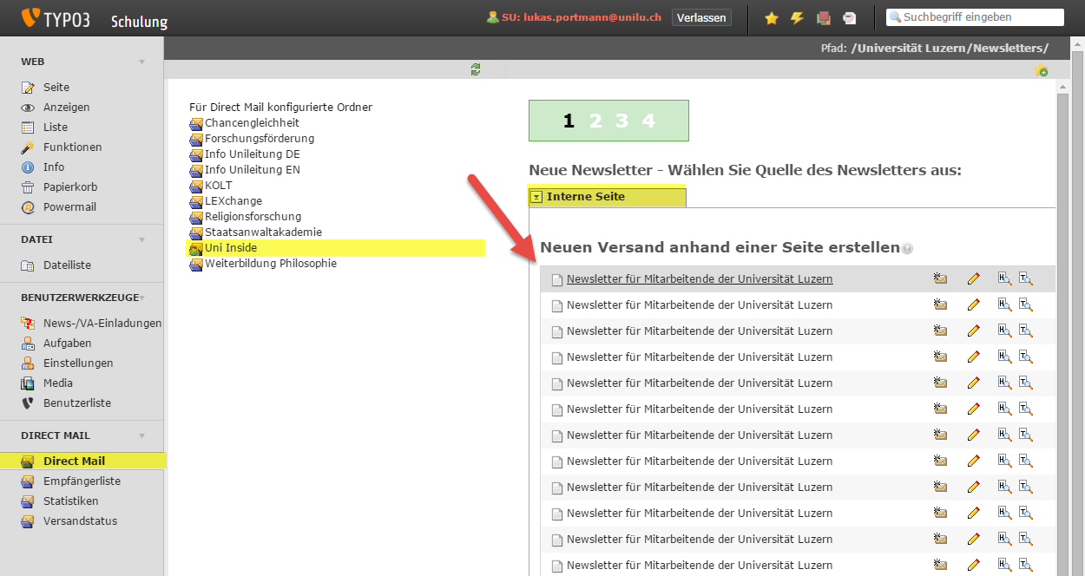
Task: Click step 3 in the wizard indicator
Action: (x=621, y=121)
